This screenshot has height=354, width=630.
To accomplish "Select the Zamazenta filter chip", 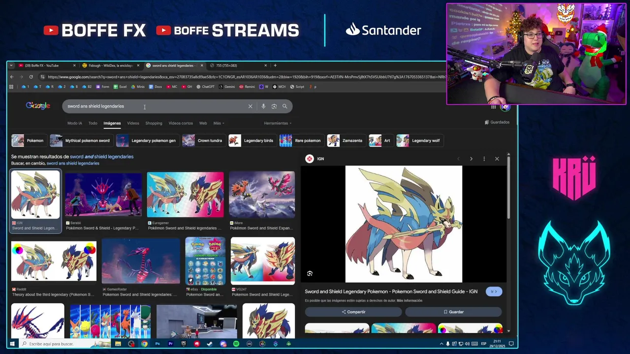I will coord(346,141).
